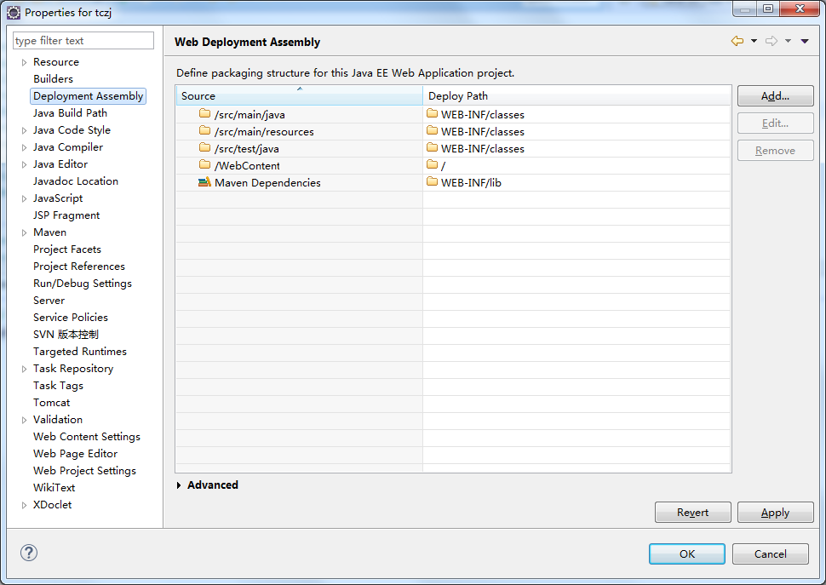Image resolution: width=826 pixels, height=585 pixels.
Task: Confirm with the OK button
Action: tap(687, 554)
